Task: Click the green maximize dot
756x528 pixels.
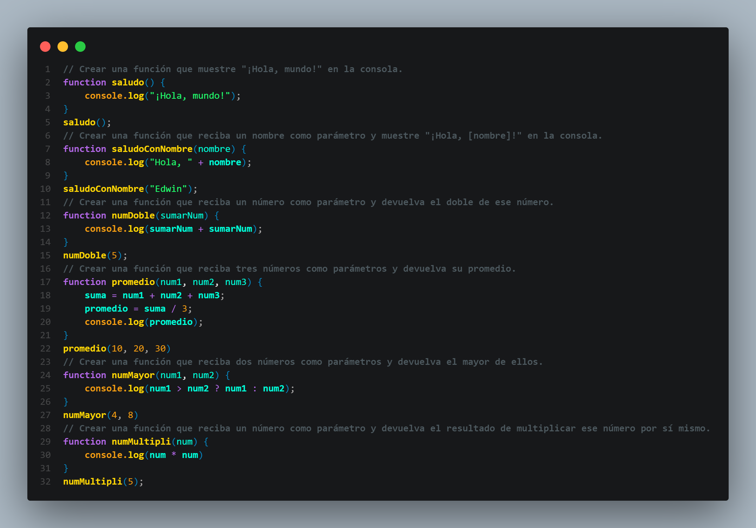Action: [80, 47]
